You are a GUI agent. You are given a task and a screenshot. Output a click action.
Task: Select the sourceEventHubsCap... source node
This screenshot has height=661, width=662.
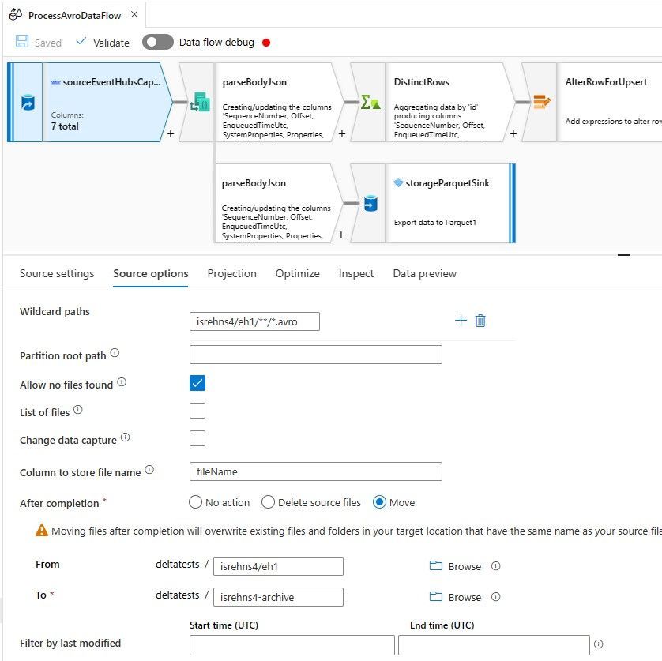(x=91, y=102)
